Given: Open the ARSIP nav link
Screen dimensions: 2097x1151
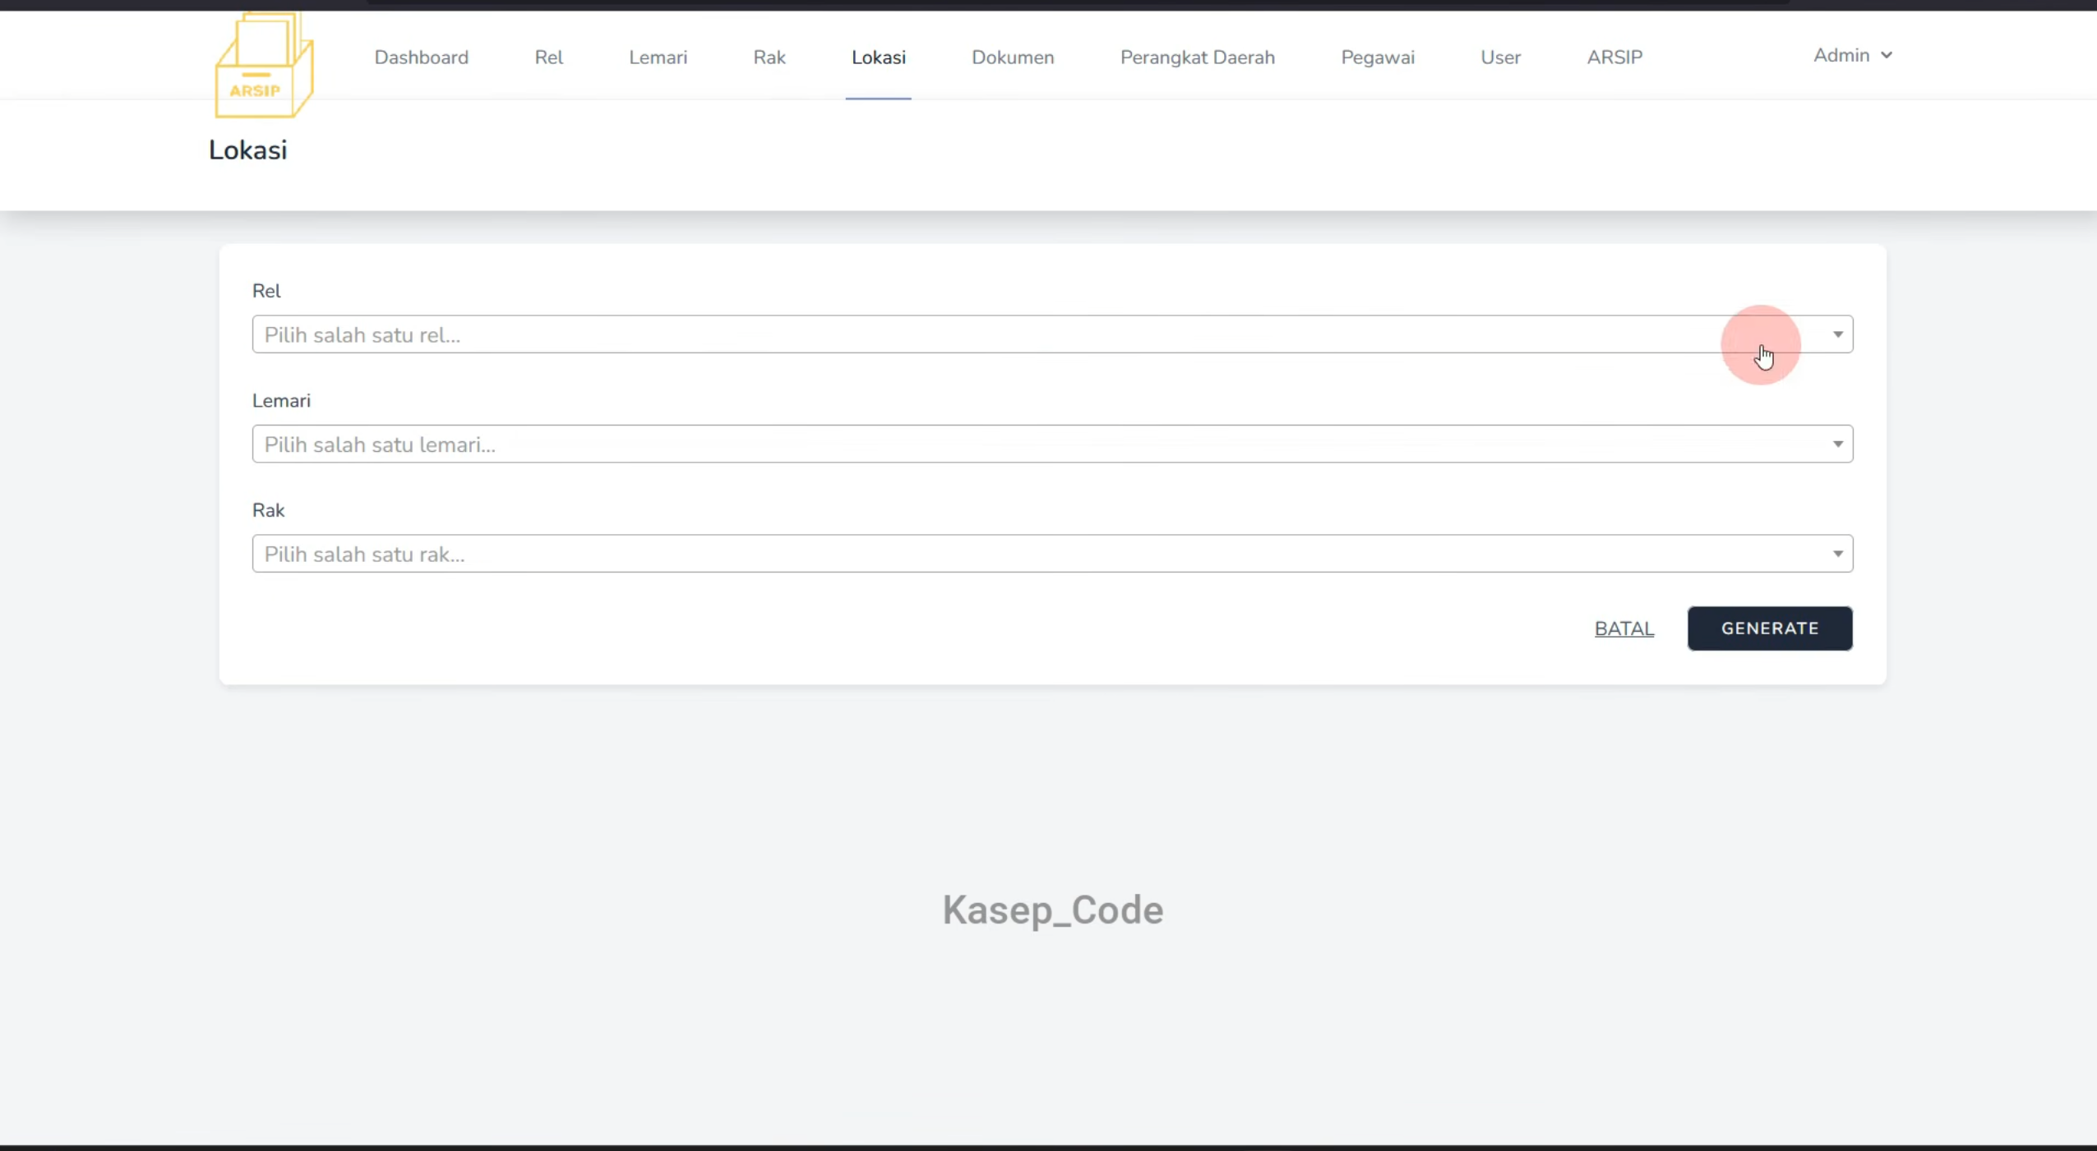Looking at the screenshot, I should (x=1614, y=58).
